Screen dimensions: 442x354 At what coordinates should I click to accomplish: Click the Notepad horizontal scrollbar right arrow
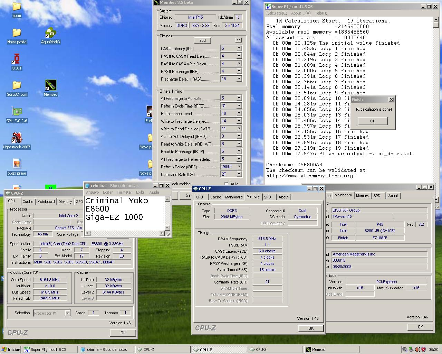click(162, 233)
